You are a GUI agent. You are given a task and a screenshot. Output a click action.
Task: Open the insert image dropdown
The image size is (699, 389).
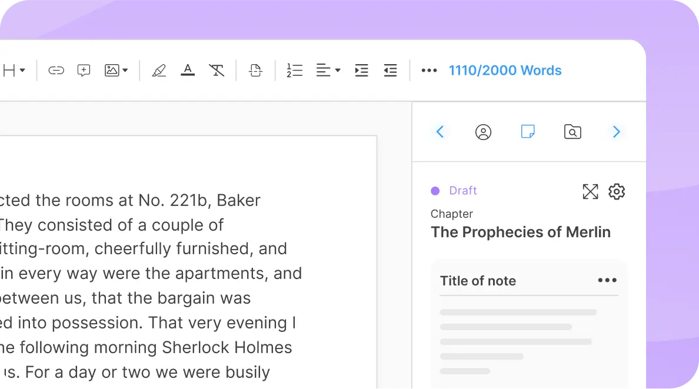116,71
